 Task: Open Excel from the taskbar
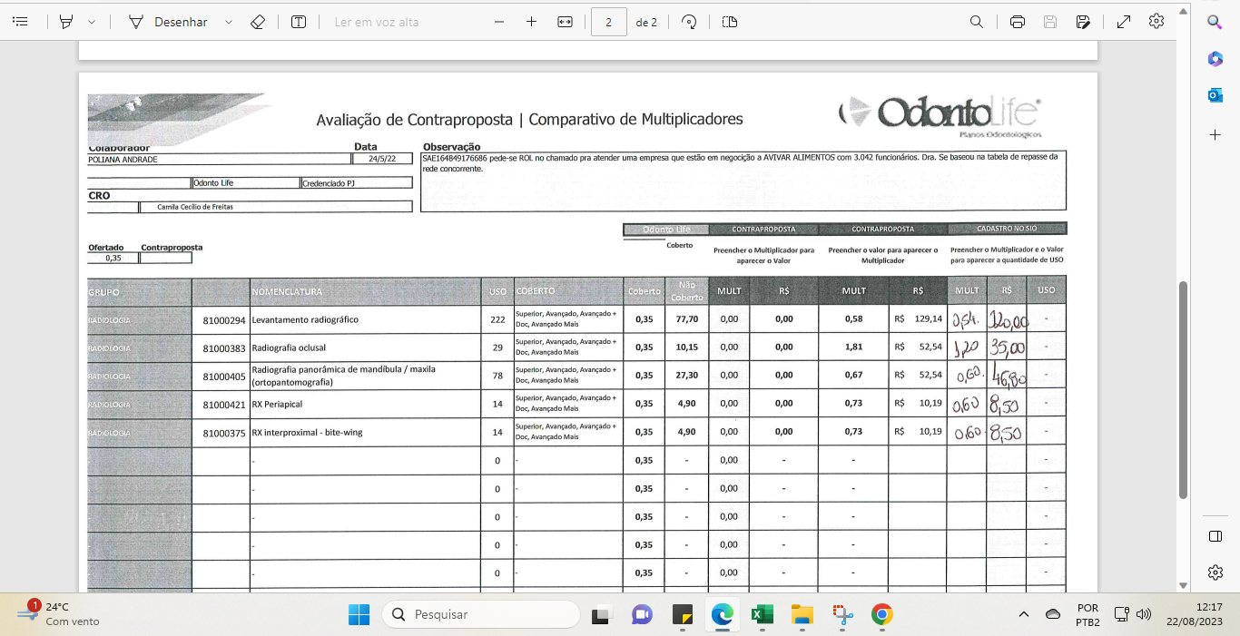[x=762, y=614]
